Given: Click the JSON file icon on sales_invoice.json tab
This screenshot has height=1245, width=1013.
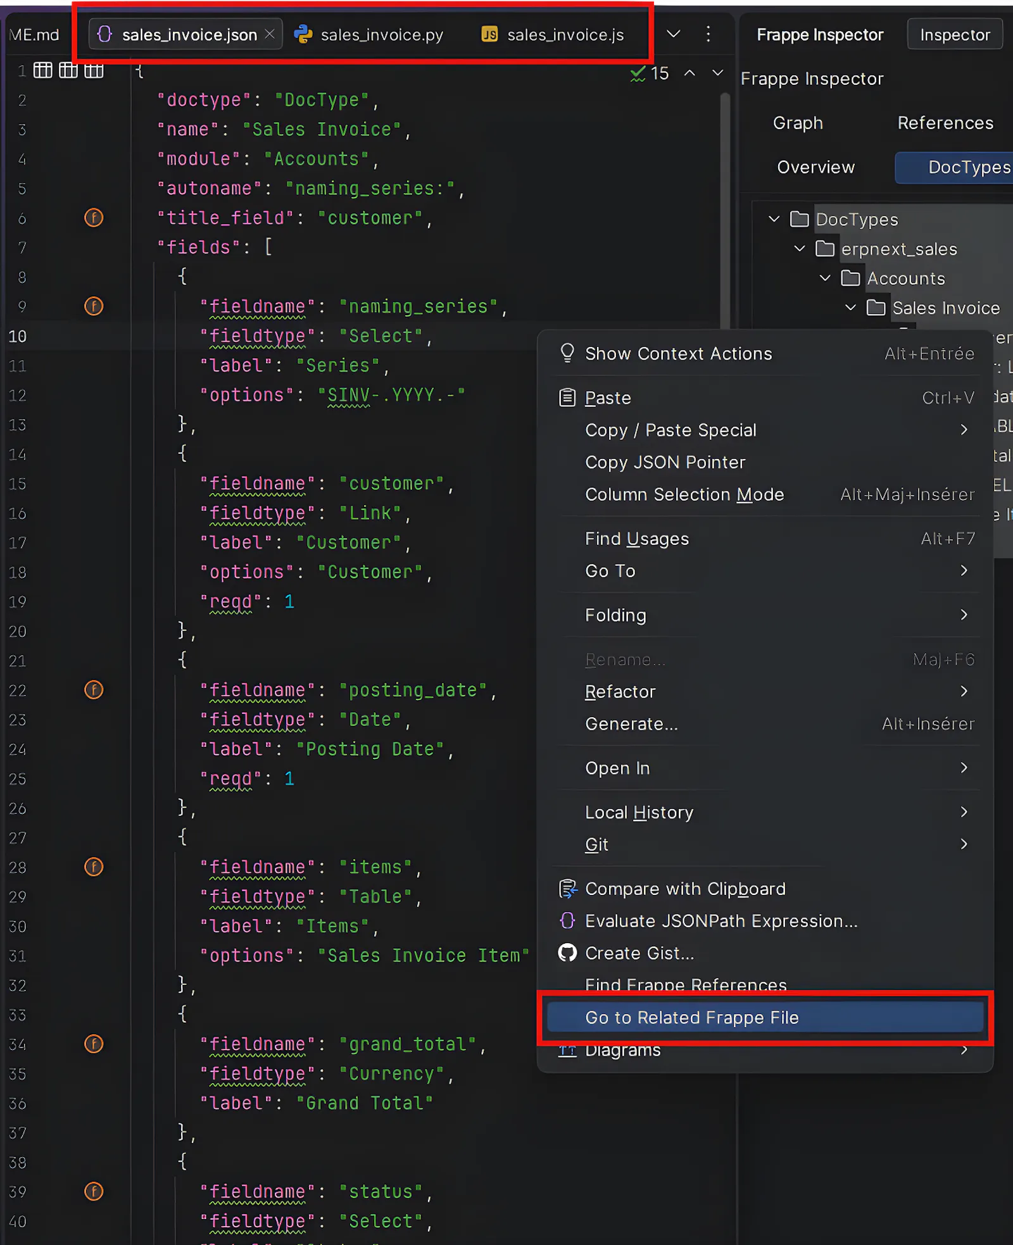Looking at the screenshot, I should coord(105,34).
